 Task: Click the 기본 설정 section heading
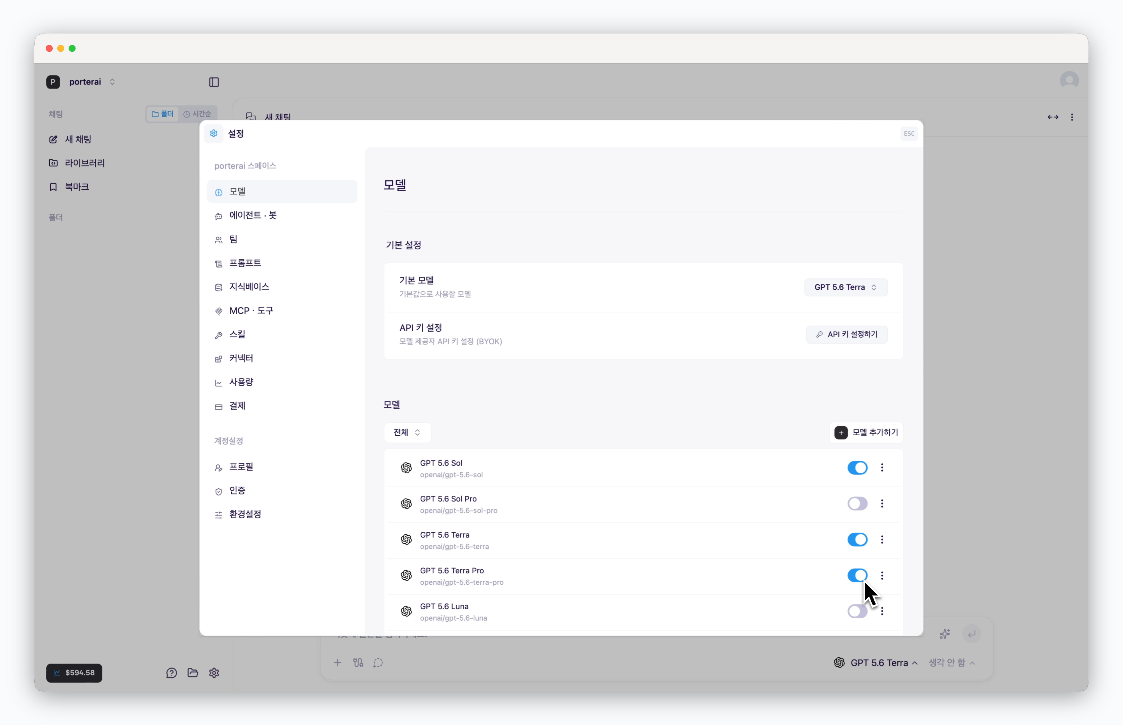(x=403, y=245)
